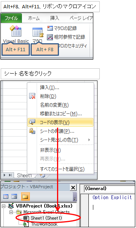Select the ファイル ribbon tab

point(11,18)
